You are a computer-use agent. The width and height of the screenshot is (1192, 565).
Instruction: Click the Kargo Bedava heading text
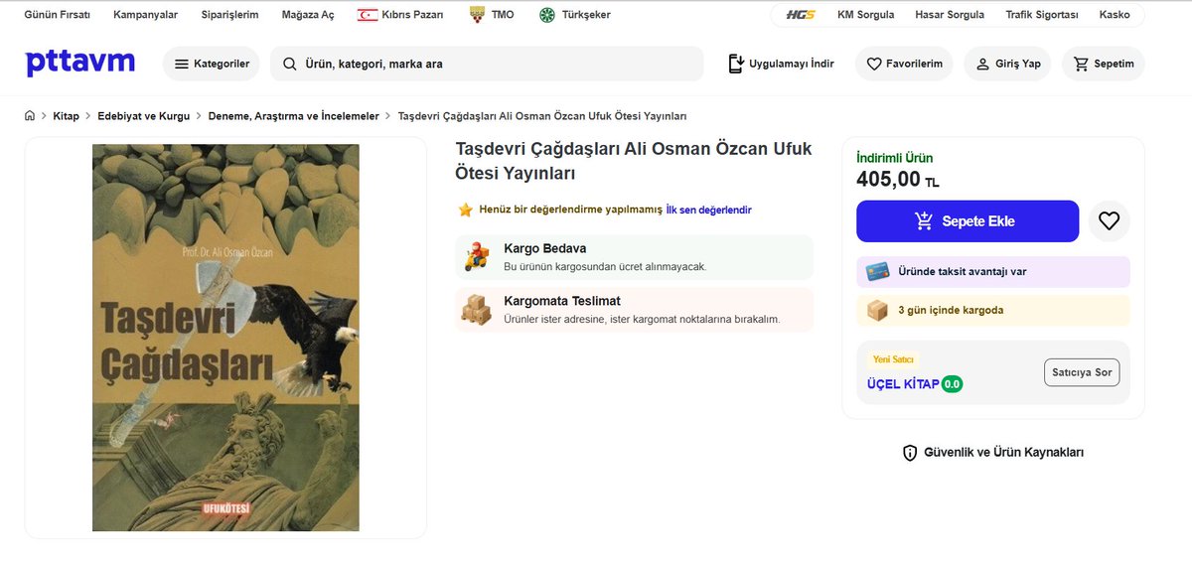pyautogui.click(x=544, y=248)
